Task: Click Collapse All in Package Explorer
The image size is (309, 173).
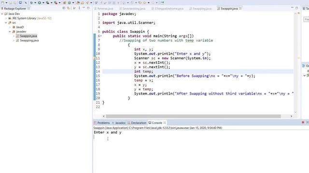Action: [64, 8]
